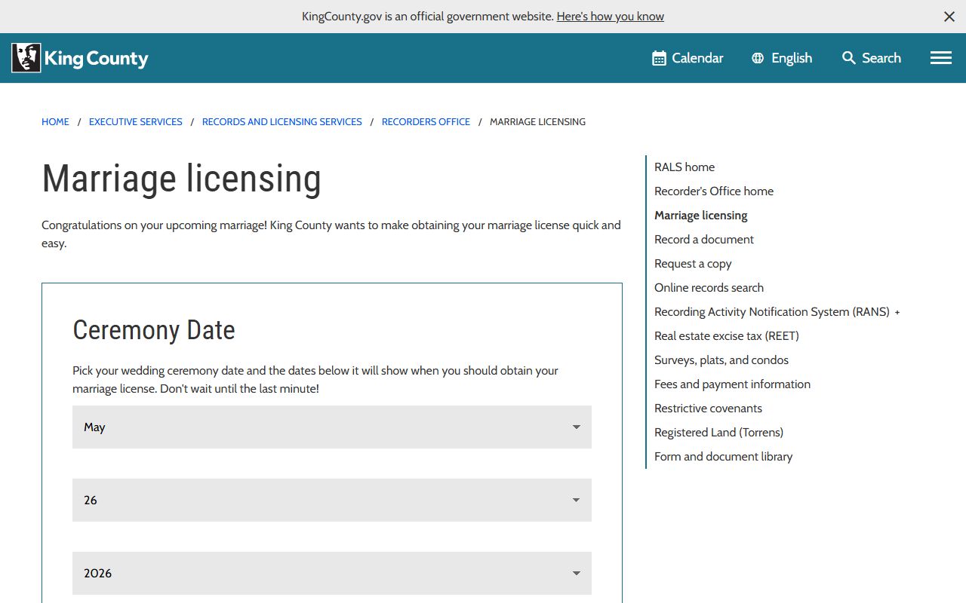Click the globe language icon

point(758,58)
